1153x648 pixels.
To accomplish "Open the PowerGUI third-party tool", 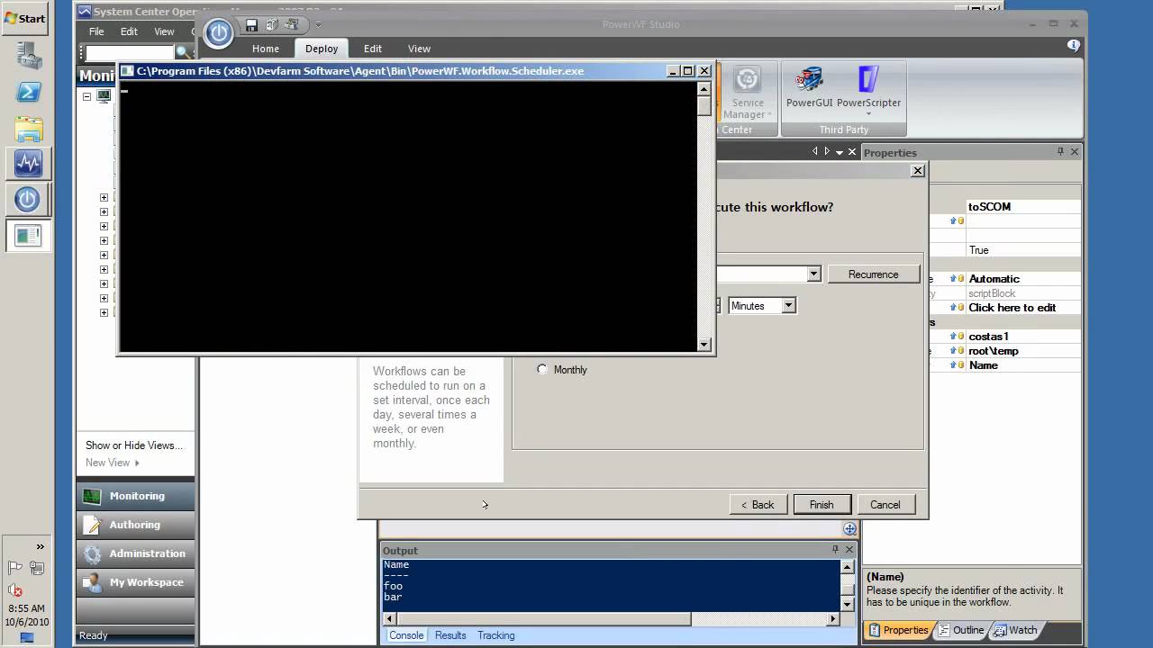I will pyautogui.click(x=809, y=88).
